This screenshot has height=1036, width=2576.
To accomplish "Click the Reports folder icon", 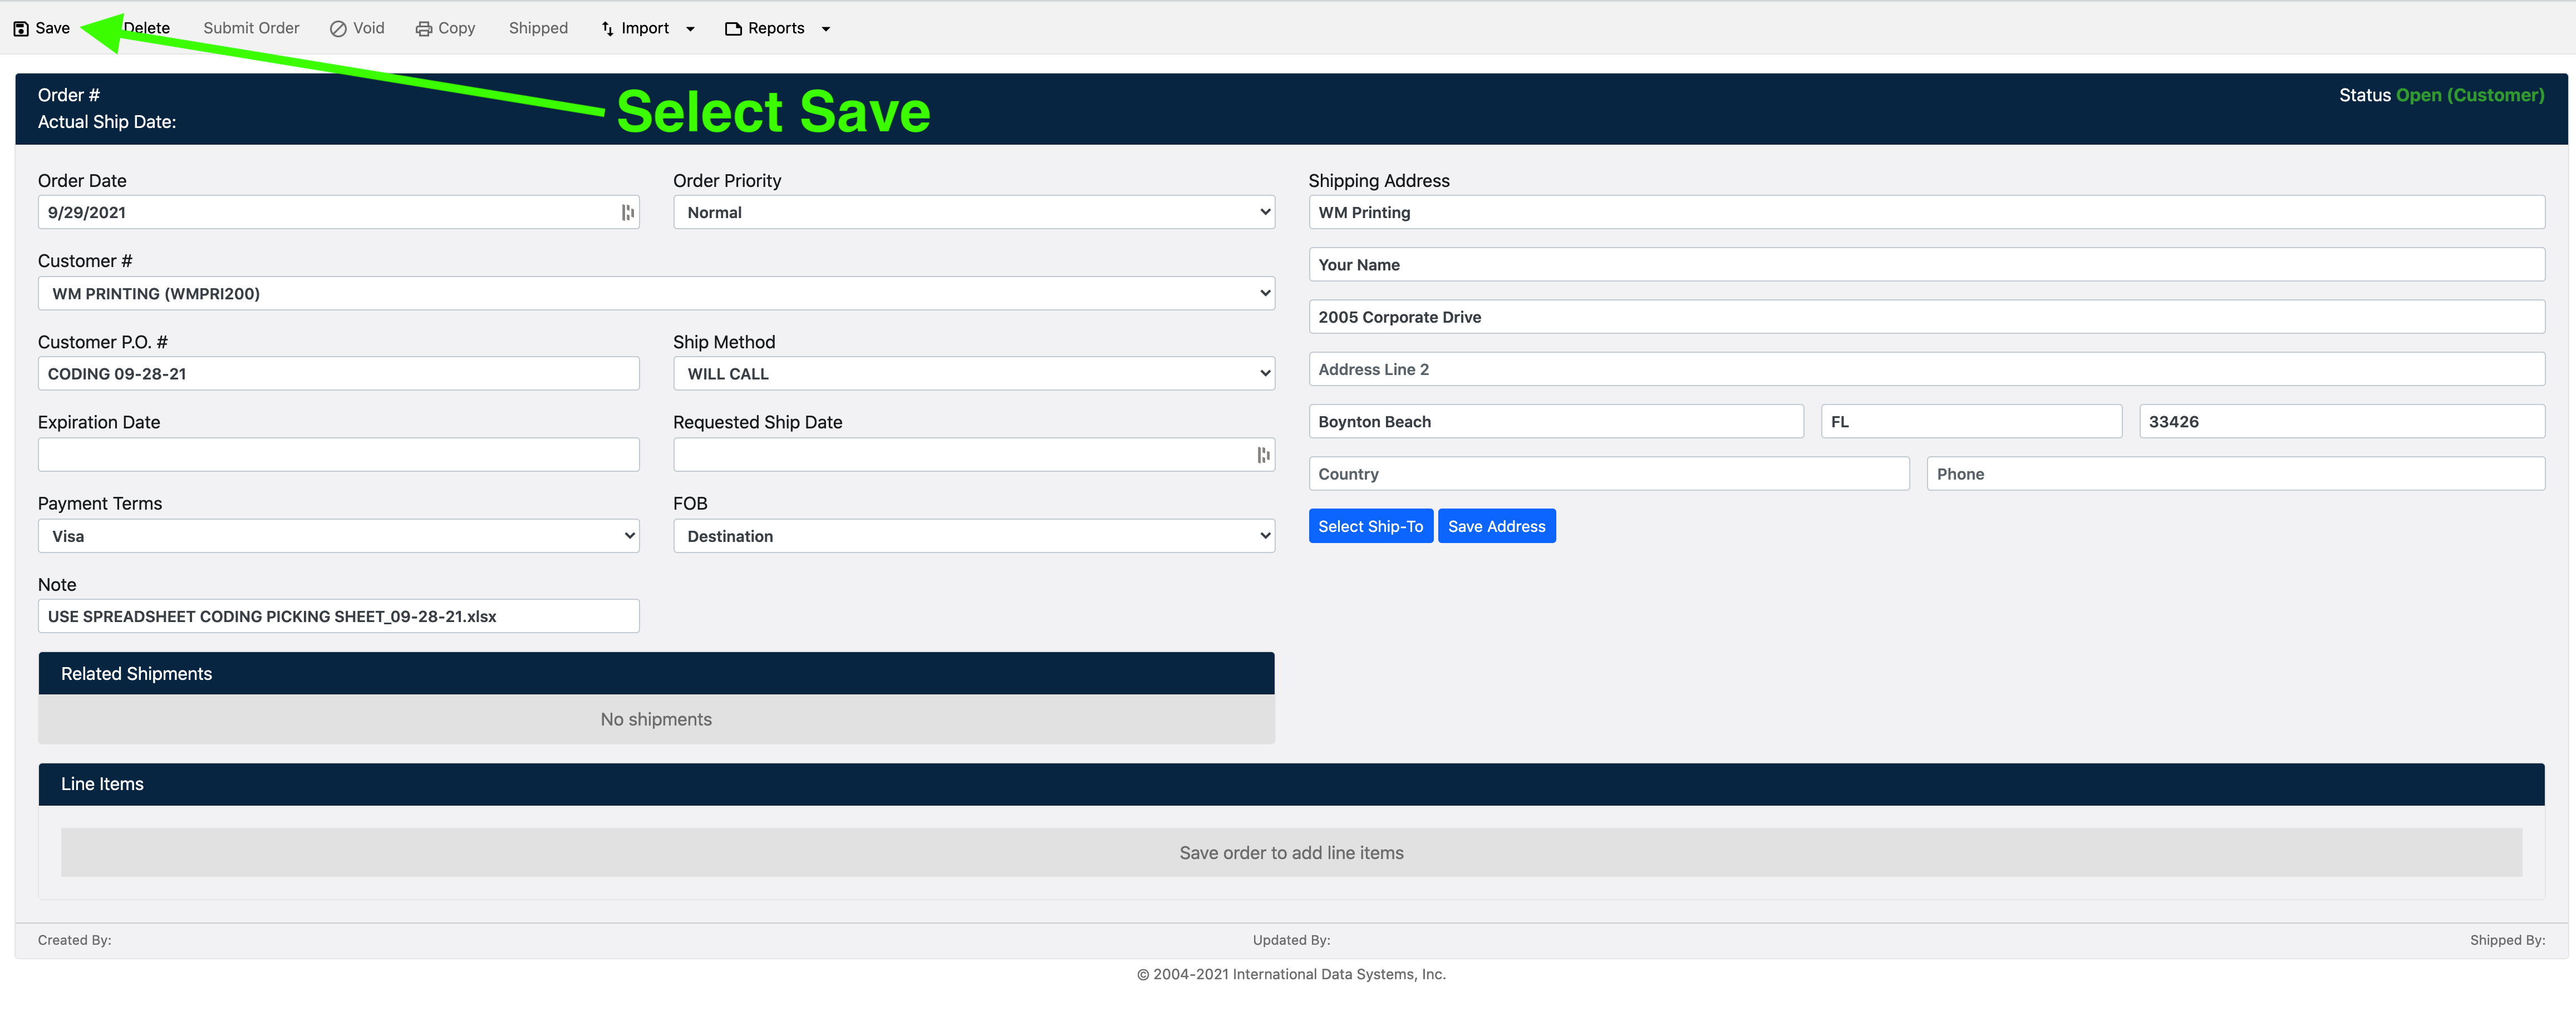I will (x=733, y=29).
